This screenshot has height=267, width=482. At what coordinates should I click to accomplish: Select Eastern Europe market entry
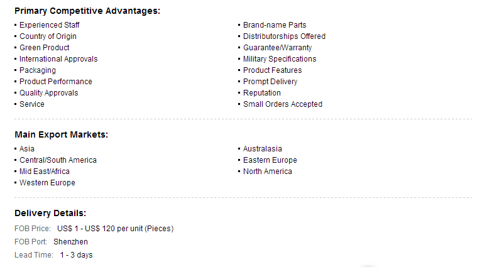[270, 160]
